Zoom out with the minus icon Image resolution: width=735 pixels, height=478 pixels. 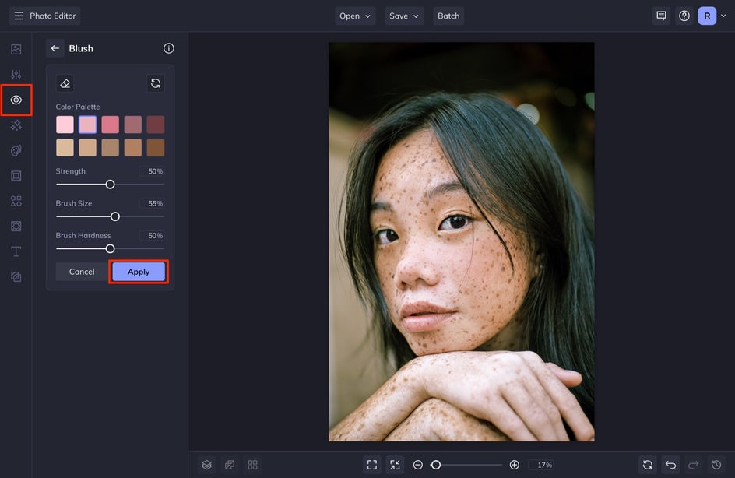click(x=418, y=465)
